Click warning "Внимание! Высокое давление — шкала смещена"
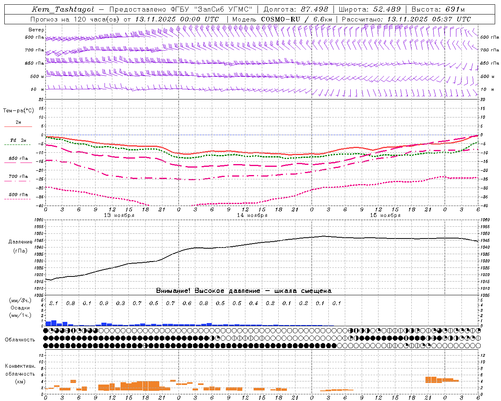 [x=243, y=291]
